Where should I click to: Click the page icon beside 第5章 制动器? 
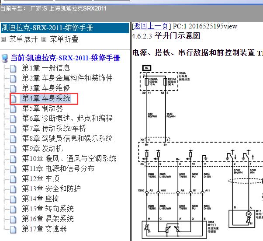pyautogui.click(x=13, y=109)
